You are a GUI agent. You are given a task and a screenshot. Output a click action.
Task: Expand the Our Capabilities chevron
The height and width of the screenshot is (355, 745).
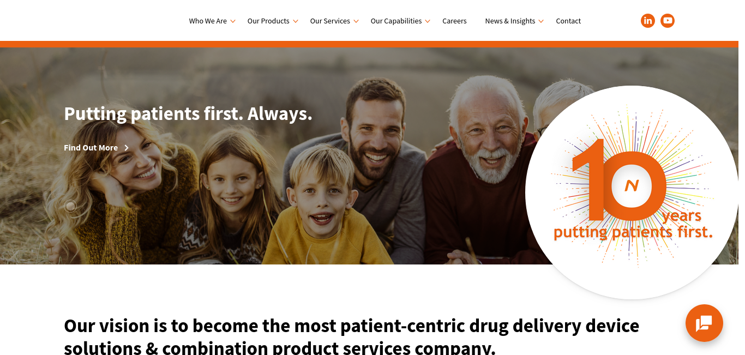pos(428,21)
